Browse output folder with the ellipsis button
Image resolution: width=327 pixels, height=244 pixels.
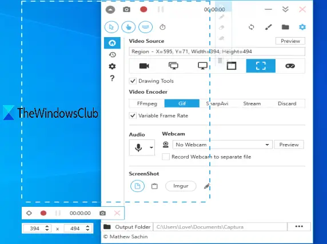coord(299,227)
